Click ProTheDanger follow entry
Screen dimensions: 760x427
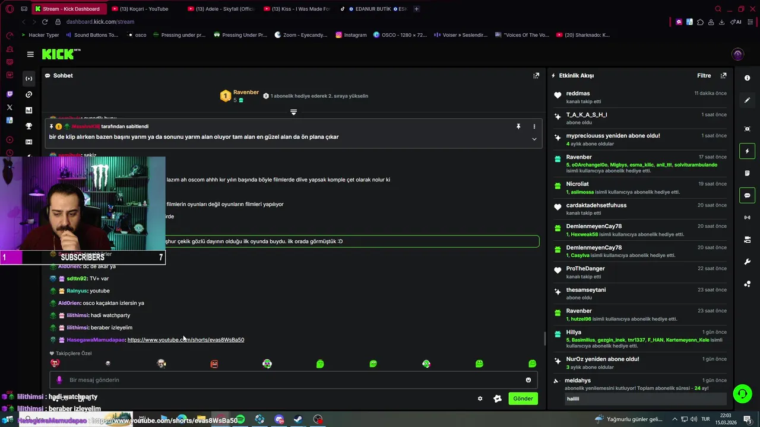pyautogui.click(x=640, y=272)
